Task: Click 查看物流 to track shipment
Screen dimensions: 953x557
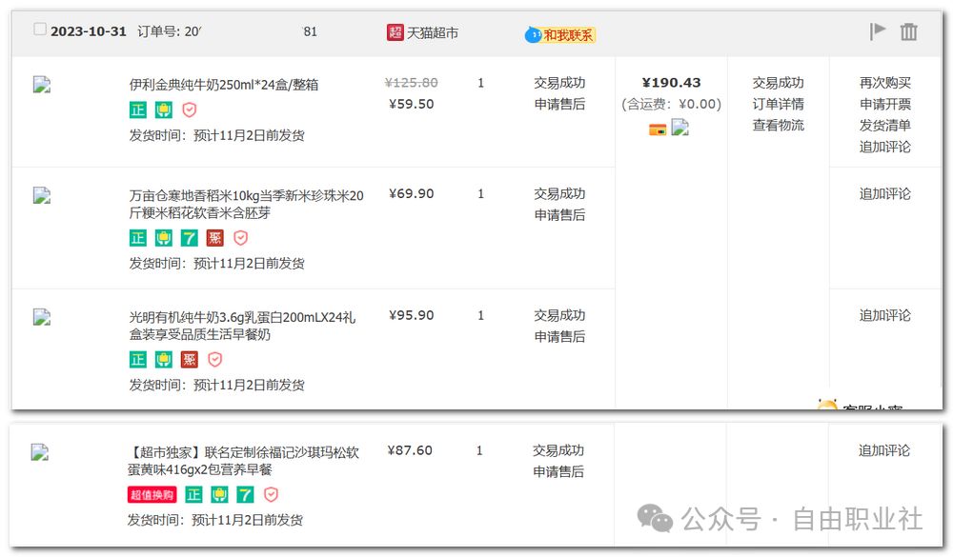Action: [x=778, y=125]
